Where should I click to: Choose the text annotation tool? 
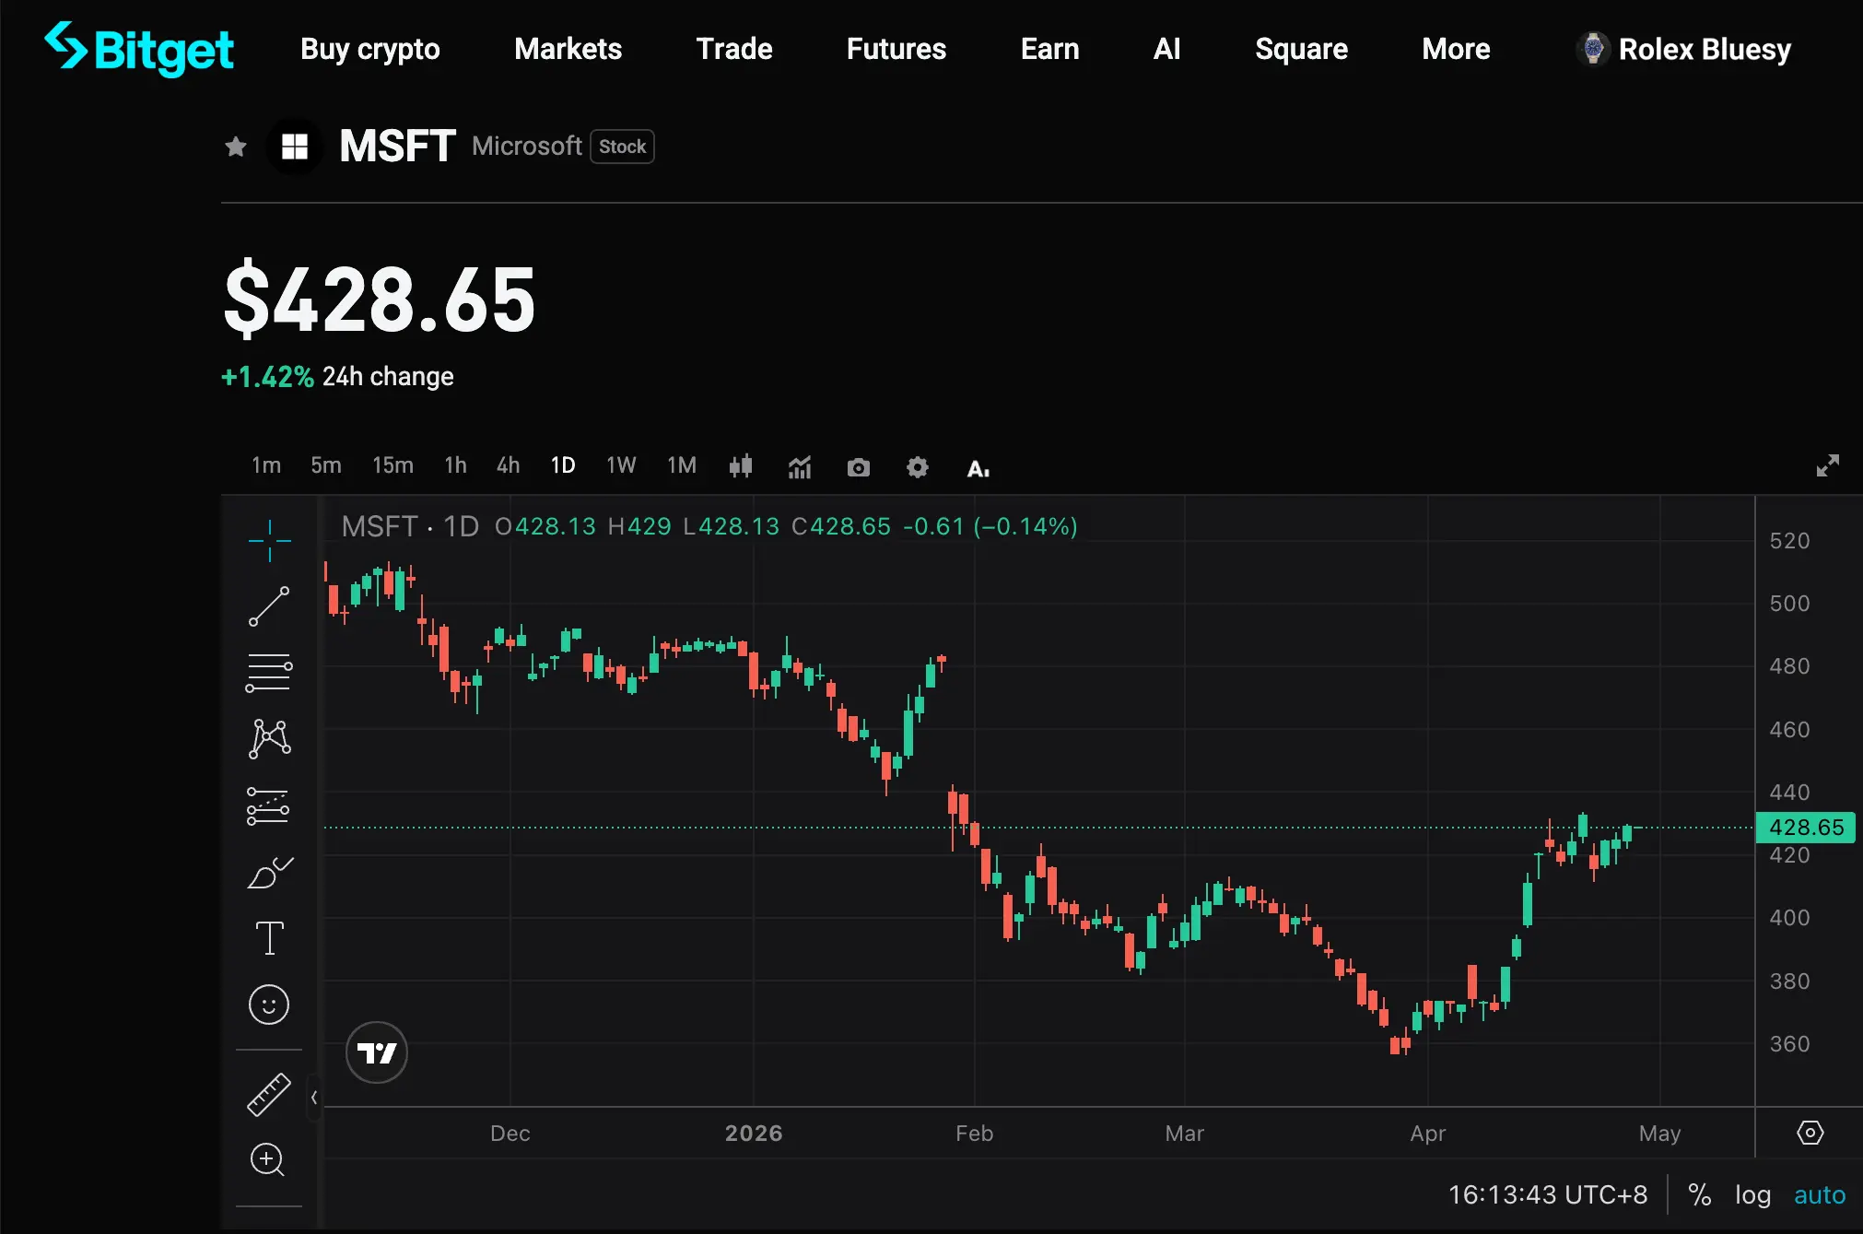point(269,938)
